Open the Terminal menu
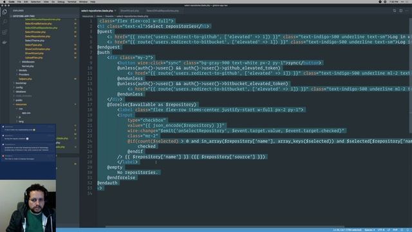 pos(71,1)
